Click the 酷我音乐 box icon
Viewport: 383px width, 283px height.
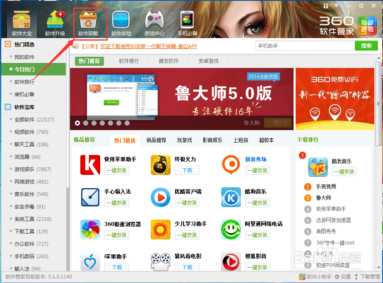(x=318, y=167)
